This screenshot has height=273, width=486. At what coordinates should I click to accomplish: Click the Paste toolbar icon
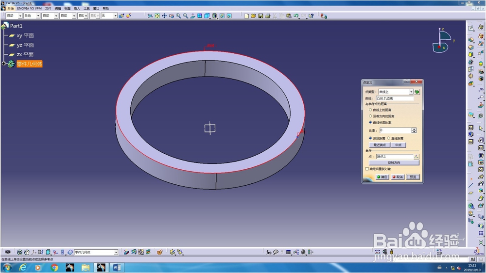coord(289,16)
